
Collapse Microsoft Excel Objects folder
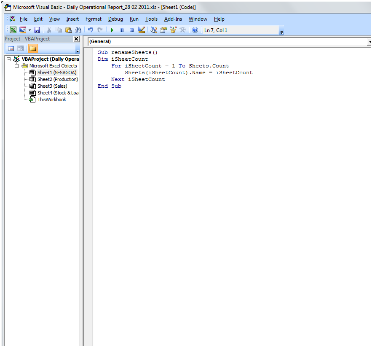[17, 66]
